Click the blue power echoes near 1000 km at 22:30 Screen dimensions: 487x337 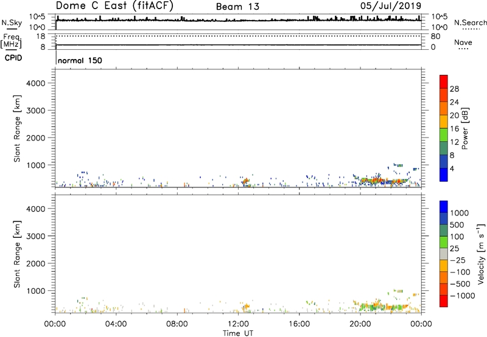(398, 165)
